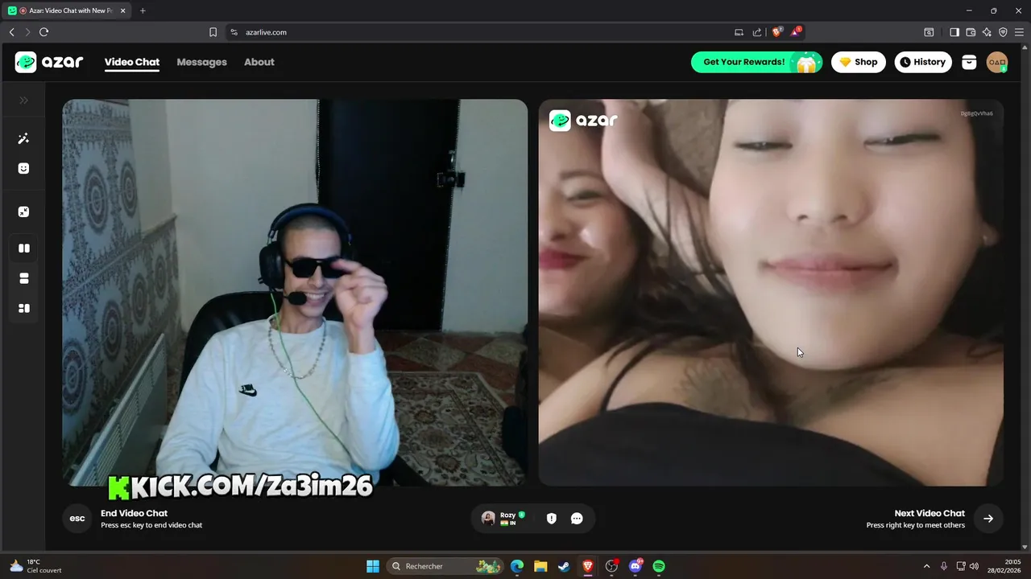Click Get Your Rewards! banner button
This screenshot has height=579, width=1031.
[756, 62]
